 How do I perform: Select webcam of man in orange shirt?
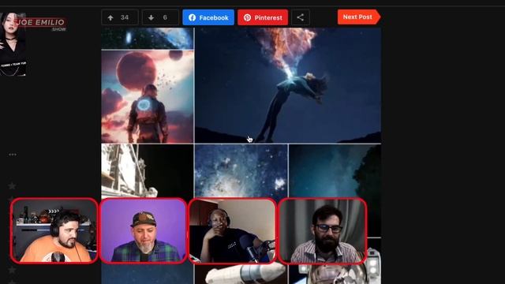(x=54, y=230)
